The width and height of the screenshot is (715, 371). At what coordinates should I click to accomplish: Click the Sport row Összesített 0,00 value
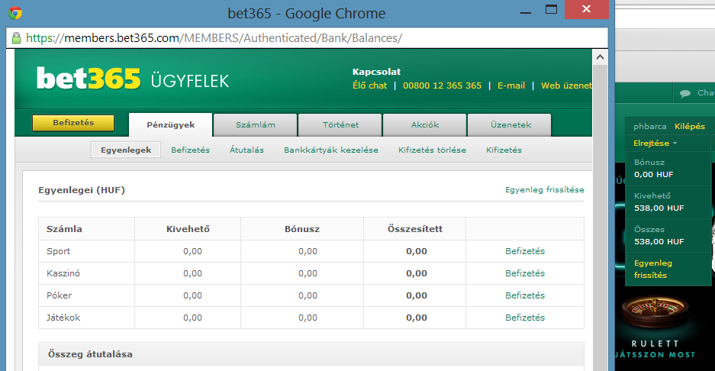tap(417, 251)
